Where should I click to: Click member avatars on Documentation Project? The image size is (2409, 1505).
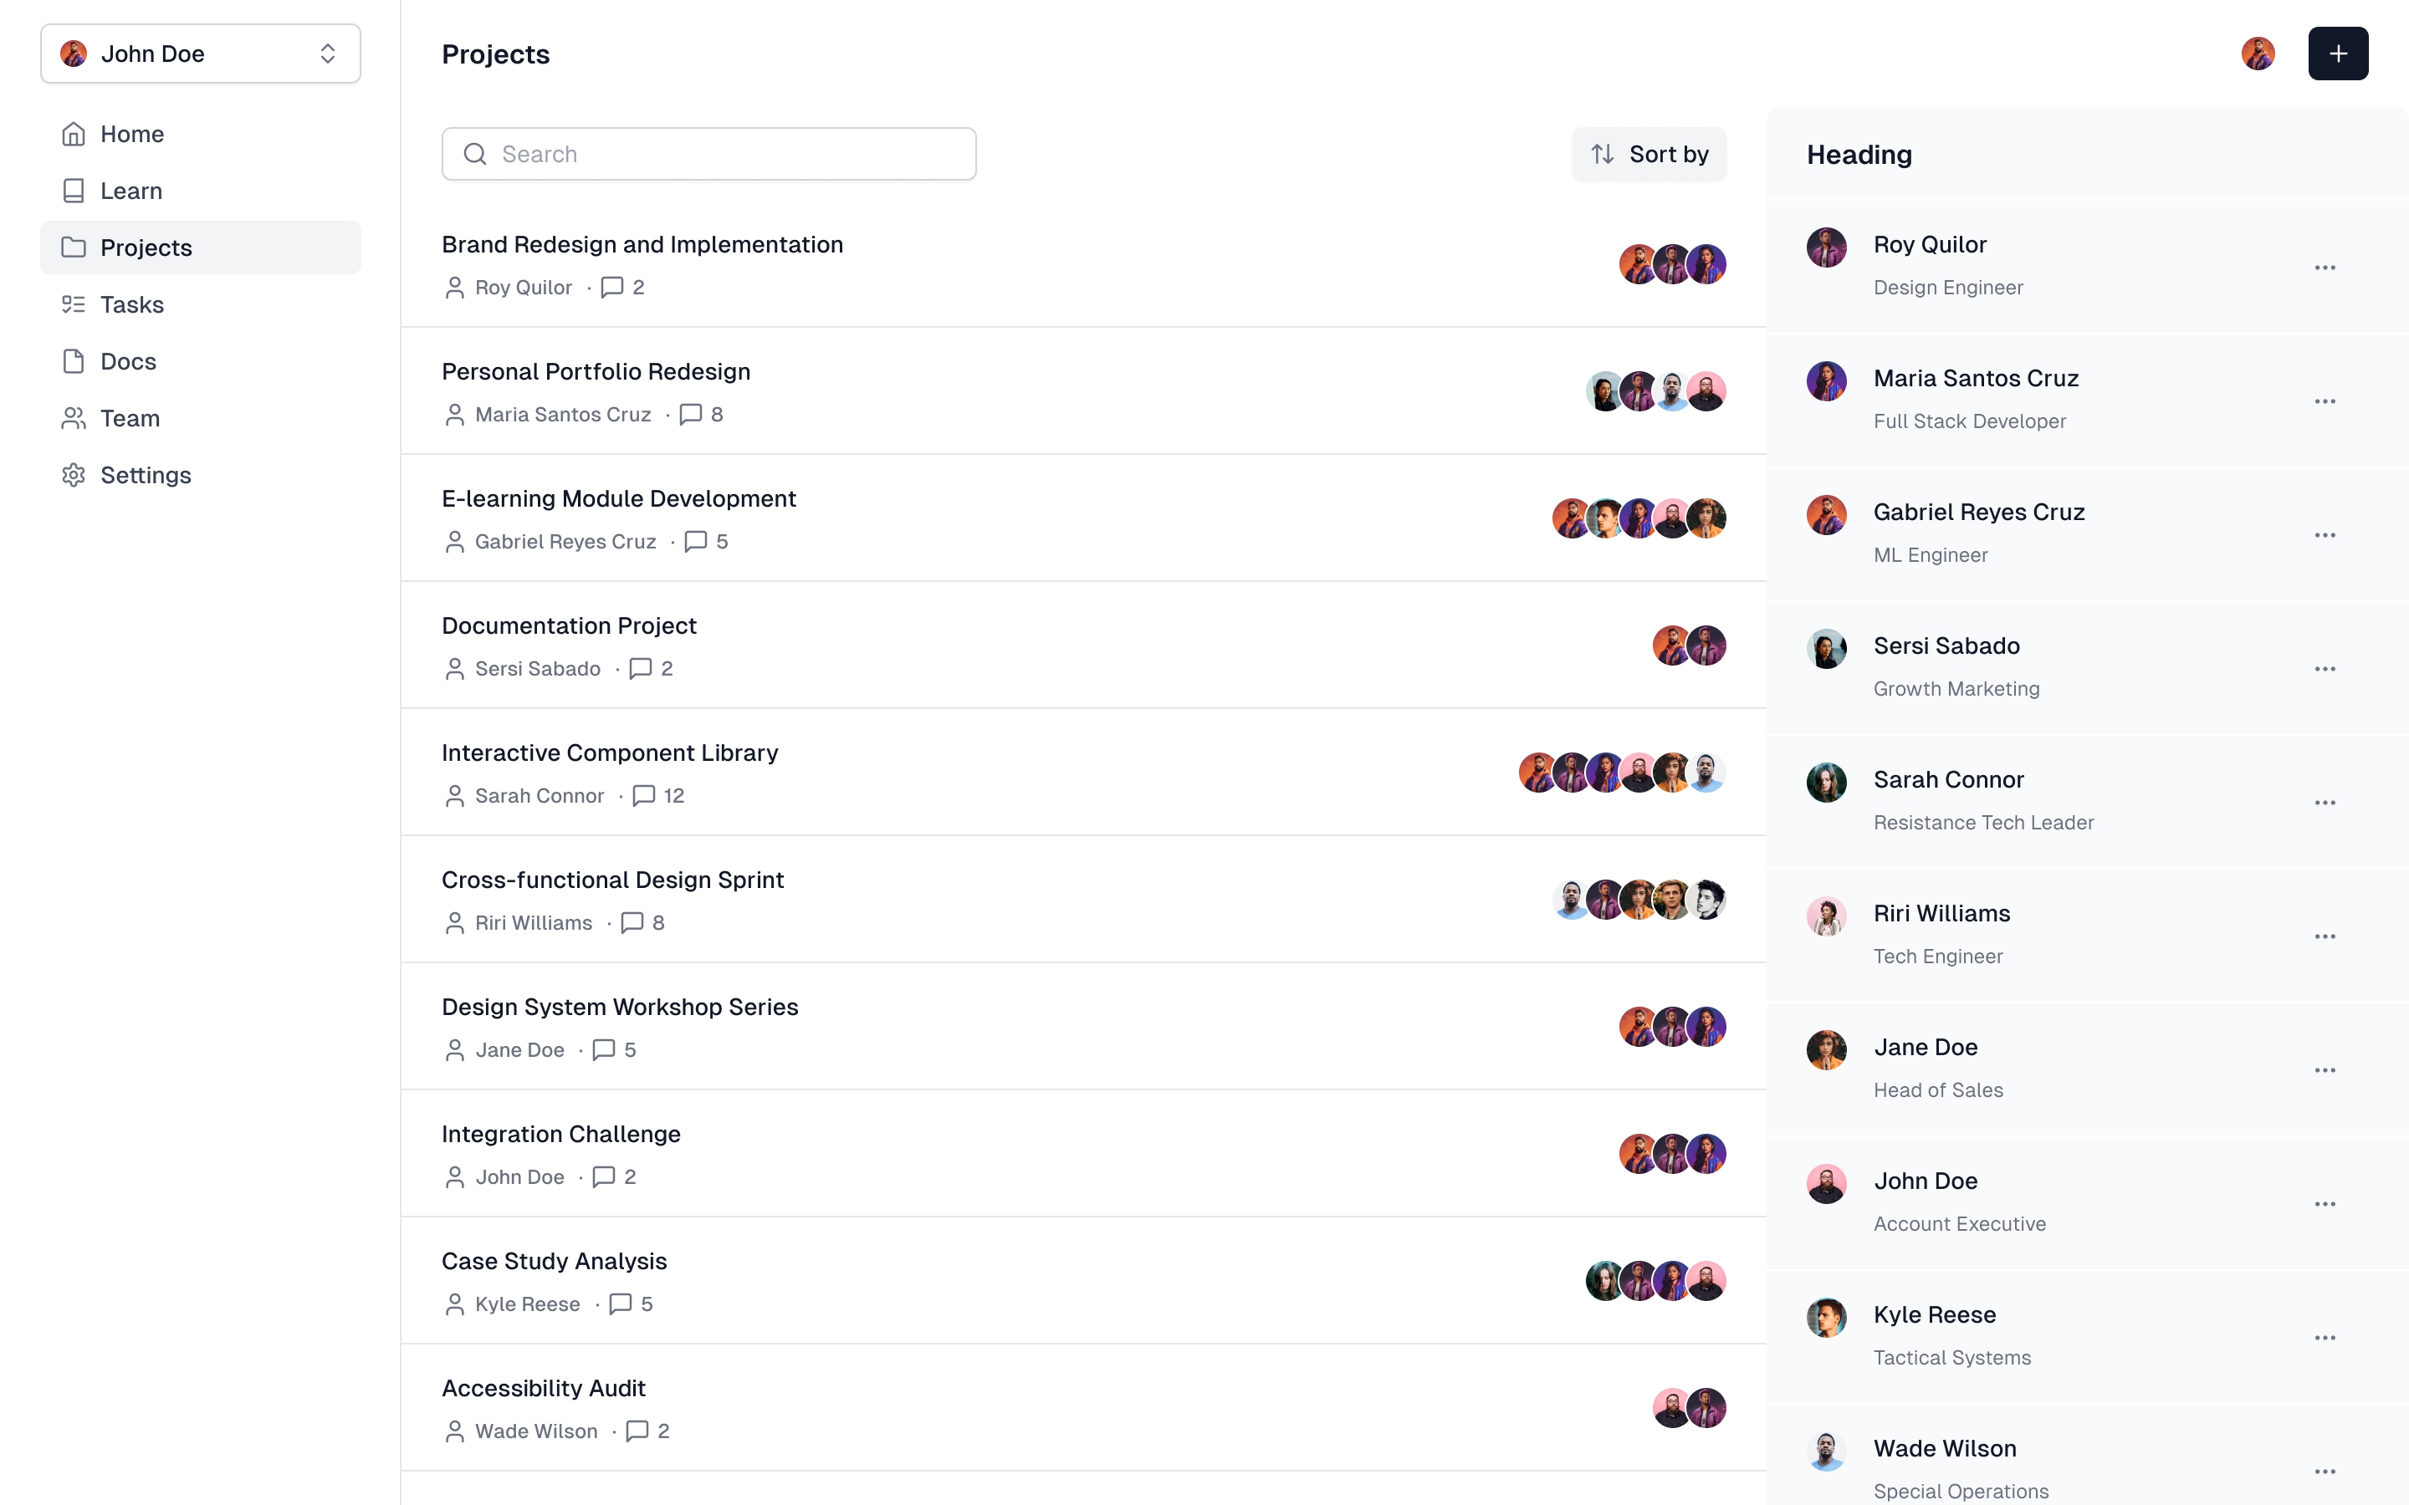coord(1688,646)
